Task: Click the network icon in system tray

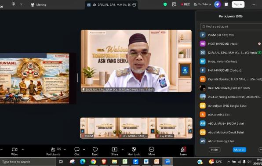Action: click(239, 162)
